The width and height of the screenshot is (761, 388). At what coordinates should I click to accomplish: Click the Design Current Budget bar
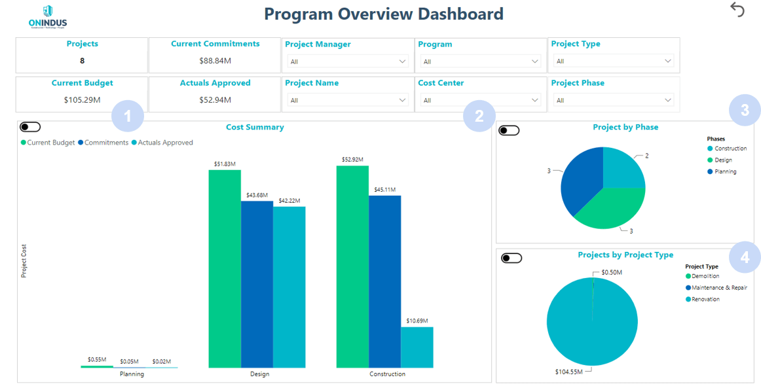click(225, 268)
